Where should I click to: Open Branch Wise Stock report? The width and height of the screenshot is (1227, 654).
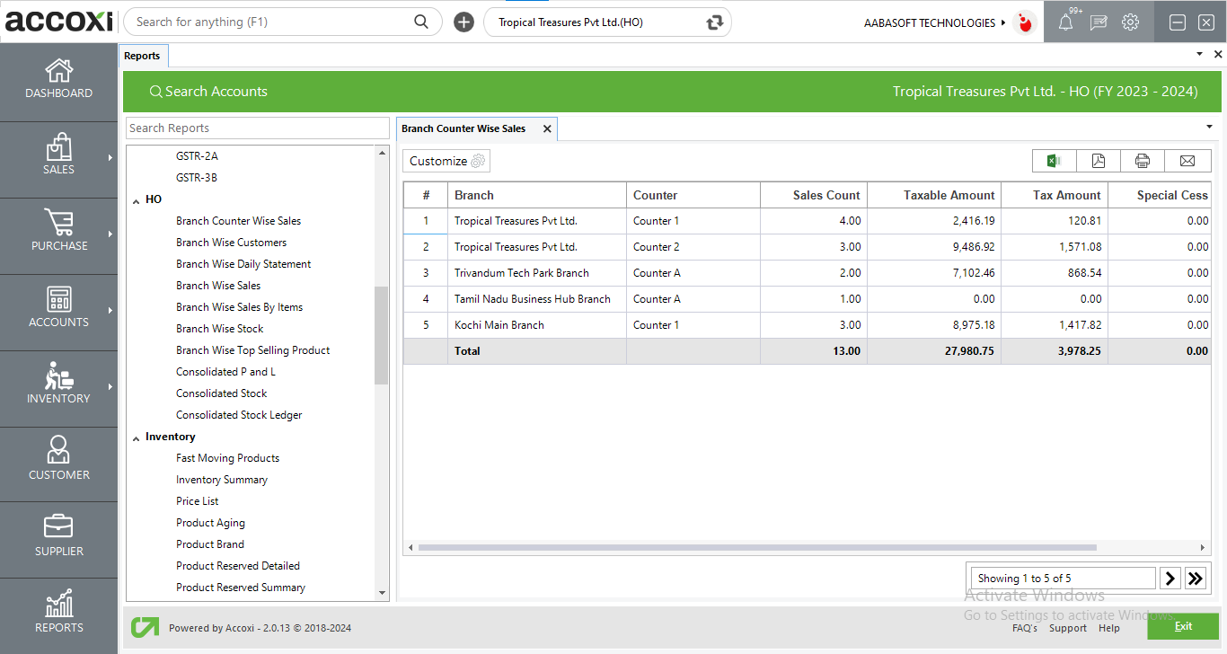219,329
